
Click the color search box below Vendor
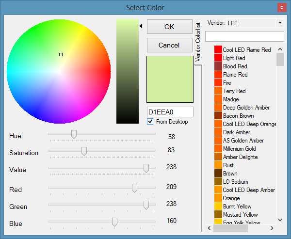[x=244, y=36]
